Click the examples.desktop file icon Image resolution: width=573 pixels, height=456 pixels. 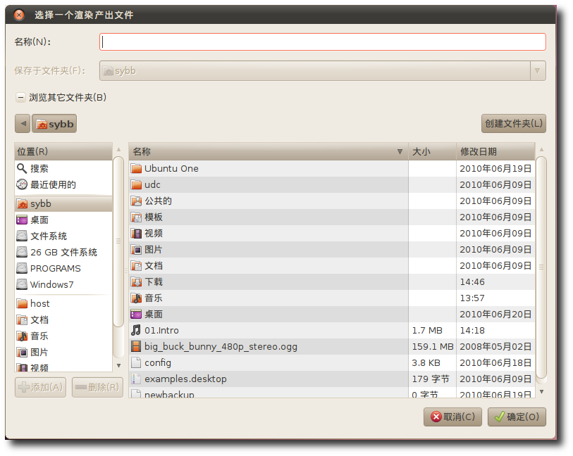click(136, 379)
